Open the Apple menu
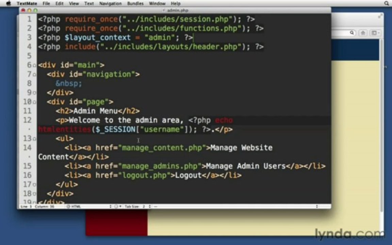The width and height of the screenshot is (392, 245). pos(9,3)
